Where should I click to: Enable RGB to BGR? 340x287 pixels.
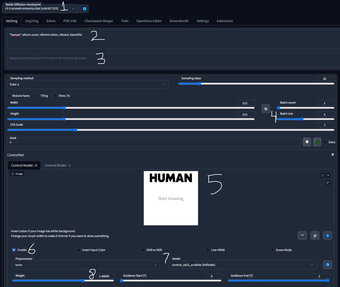click(143, 250)
